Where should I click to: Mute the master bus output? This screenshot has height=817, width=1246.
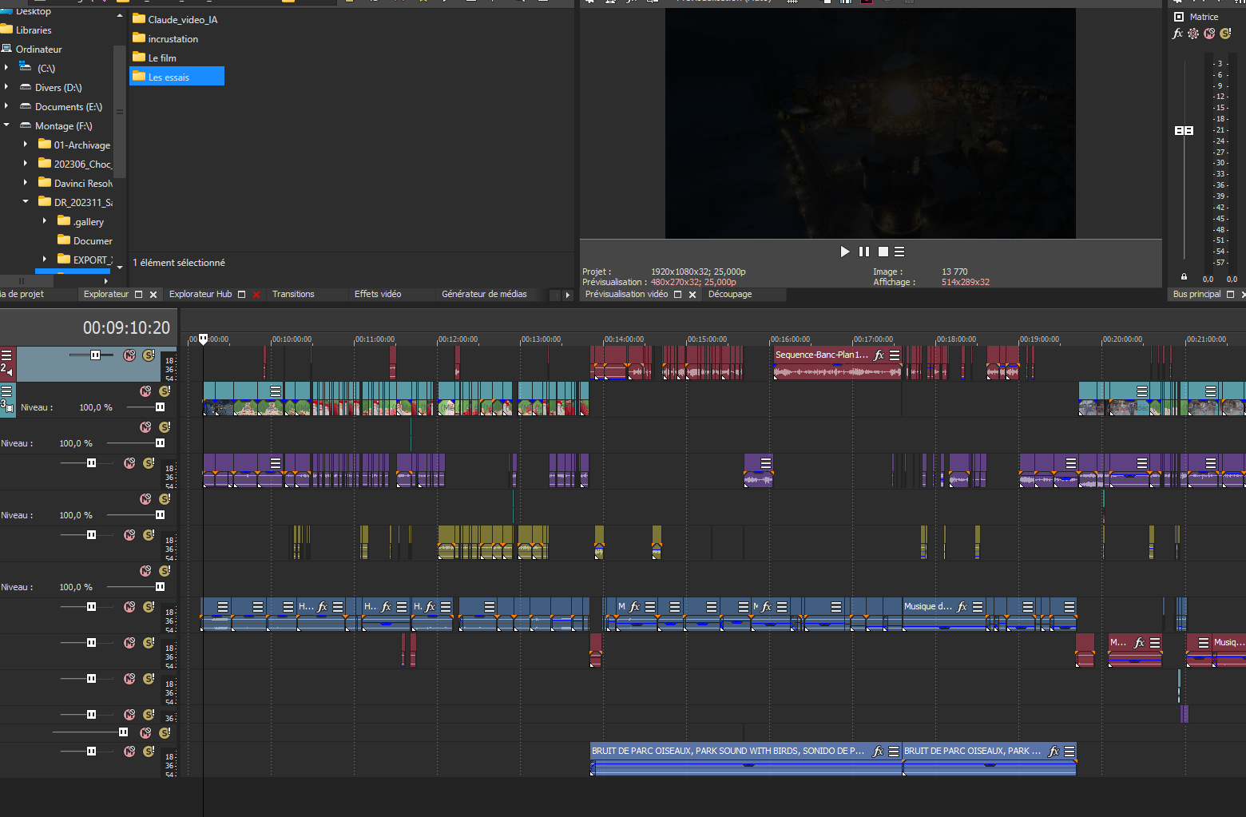[1209, 34]
